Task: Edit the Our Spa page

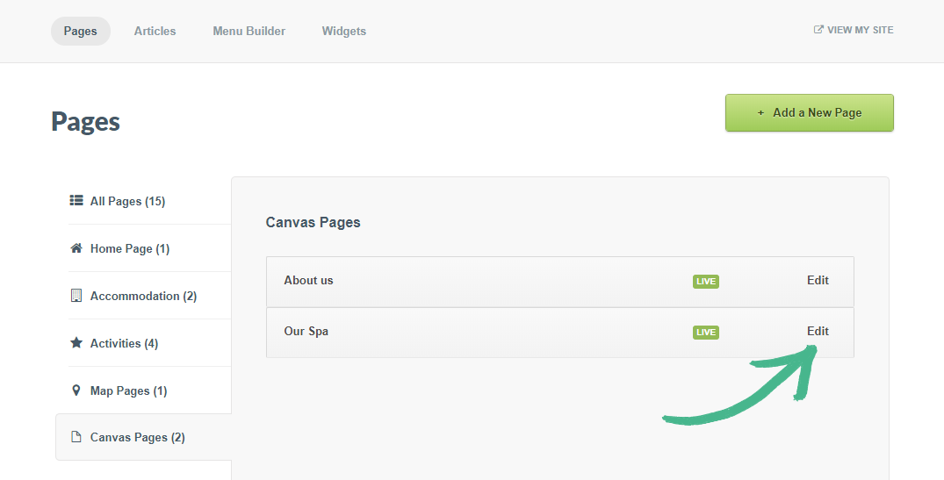Action: pos(818,332)
